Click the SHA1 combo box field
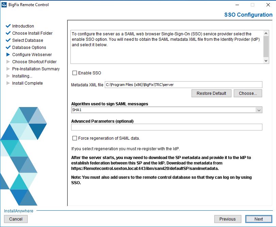Screen dimensions: 276x227 pyautogui.click(x=167, y=110)
